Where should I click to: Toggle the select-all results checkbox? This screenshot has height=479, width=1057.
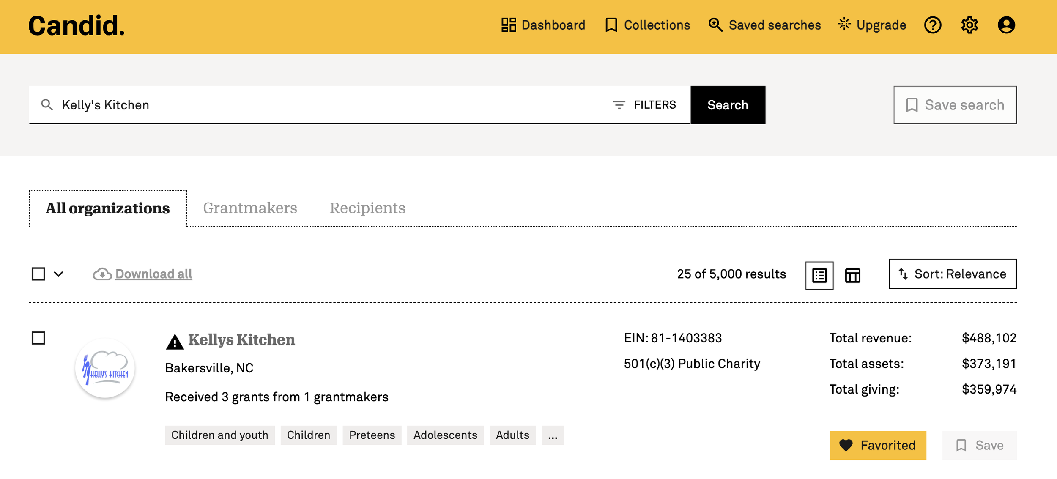pyautogui.click(x=38, y=274)
